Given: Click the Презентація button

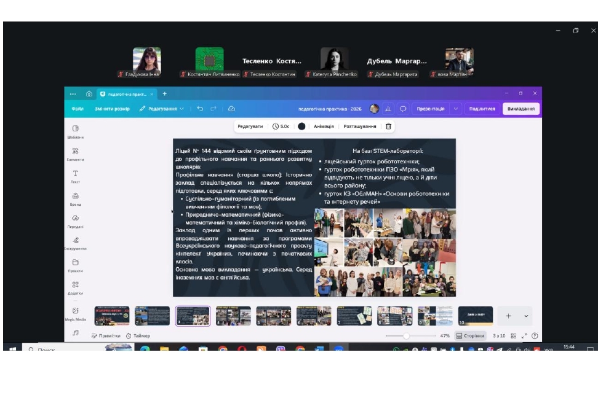Looking at the screenshot, I should tap(431, 109).
